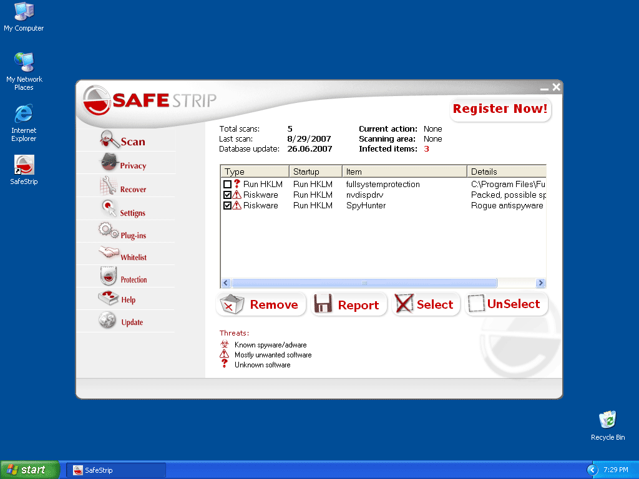Click the Recover tools icon
The width and height of the screenshot is (639, 479).
[109, 186]
